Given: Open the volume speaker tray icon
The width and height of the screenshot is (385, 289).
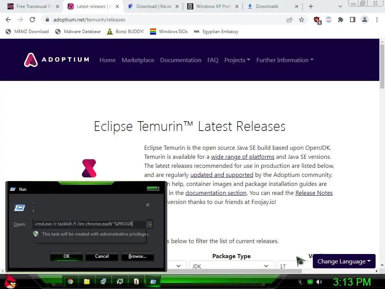Looking at the screenshot, I should coord(319,282).
